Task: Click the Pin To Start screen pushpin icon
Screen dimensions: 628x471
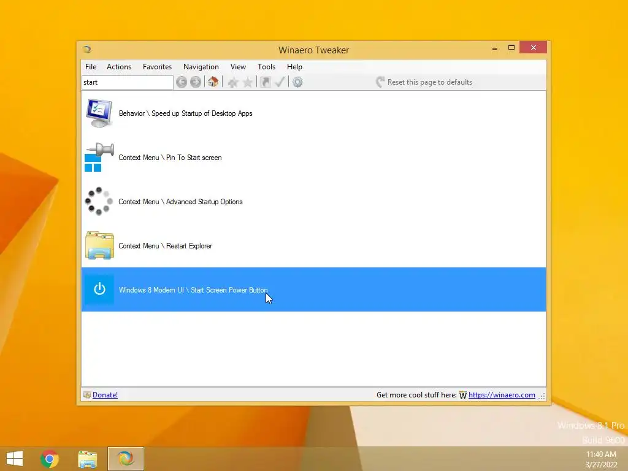Action: (99, 158)
